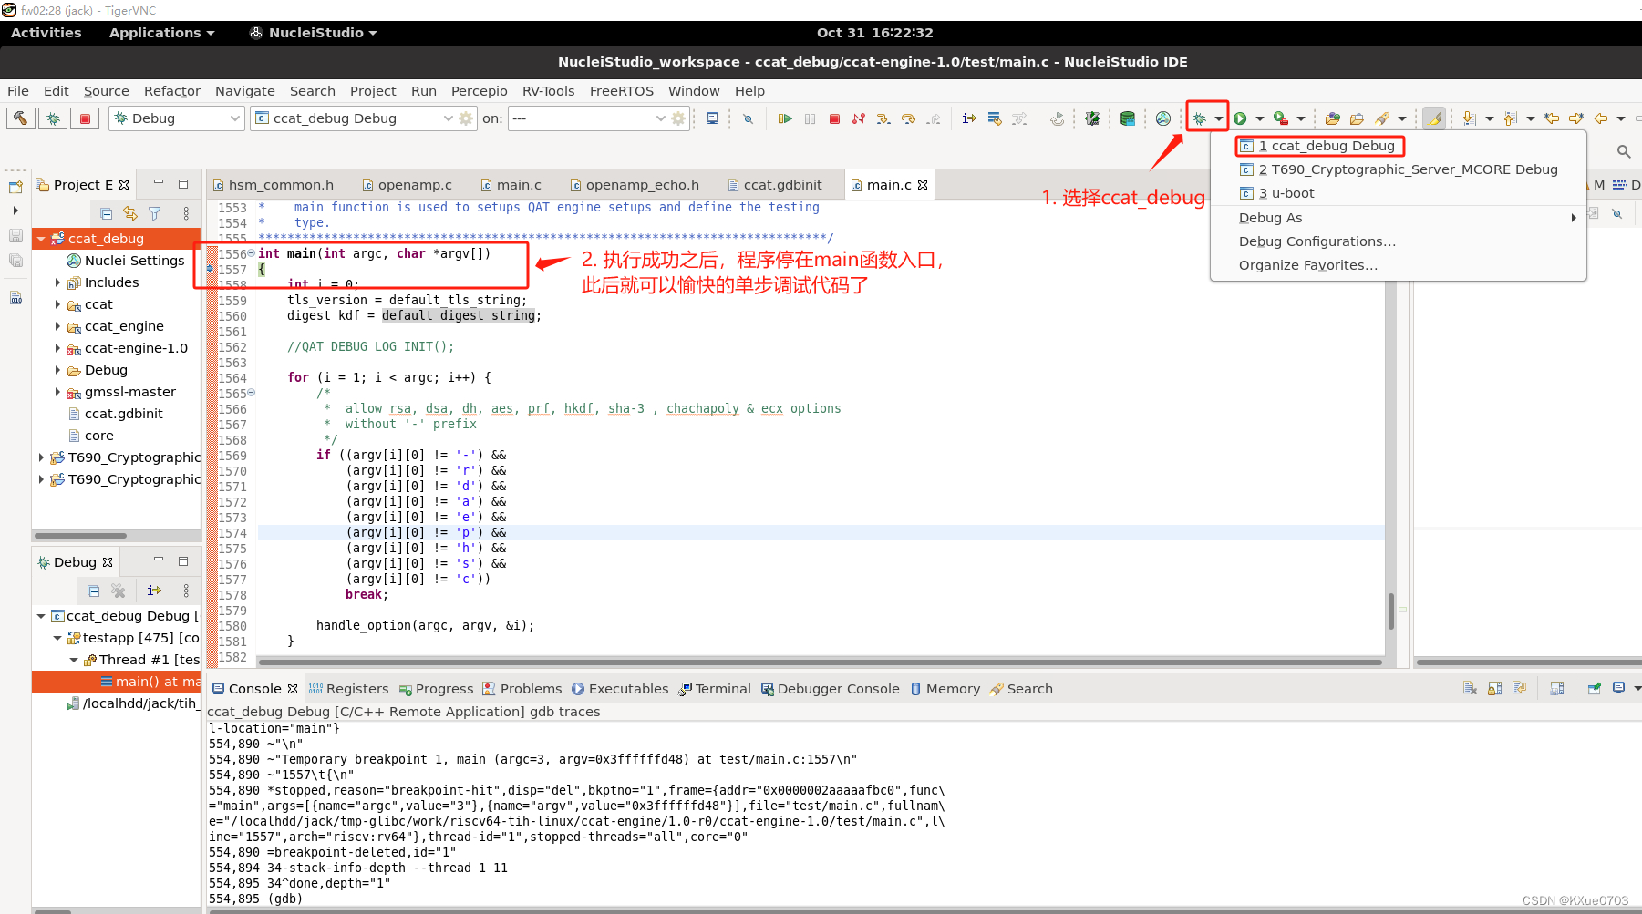The width and height of the screenshot is (1642, 914).
Task: Toggle Link with Editor in Project Explorer
Action: coord(130,213)
